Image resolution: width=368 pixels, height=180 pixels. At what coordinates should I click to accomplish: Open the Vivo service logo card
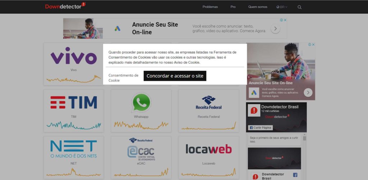point(73,64)
